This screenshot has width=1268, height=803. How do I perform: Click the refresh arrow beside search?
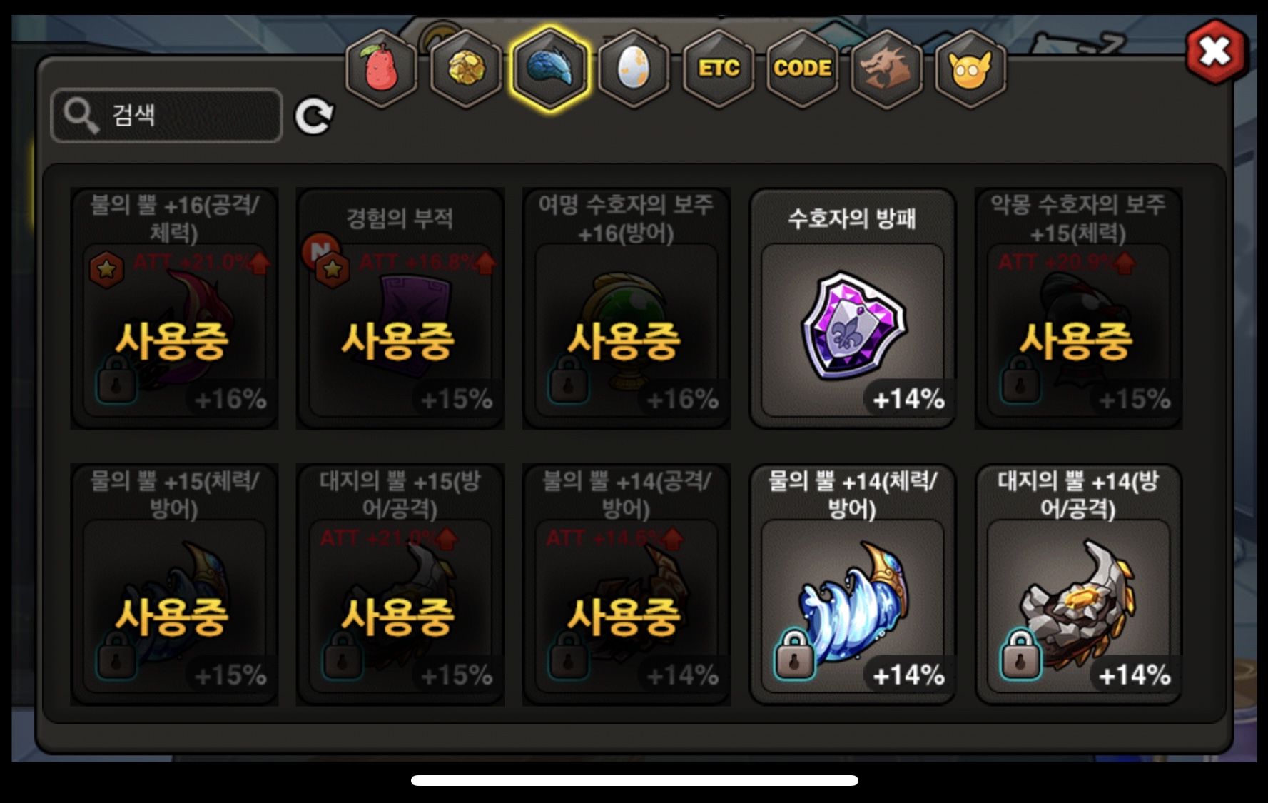315,116
